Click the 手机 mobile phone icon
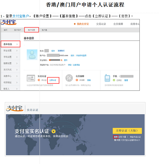Image resolution: width=159 pixels, height=164 pixels. pyautogui.click(x=107, y=78)
